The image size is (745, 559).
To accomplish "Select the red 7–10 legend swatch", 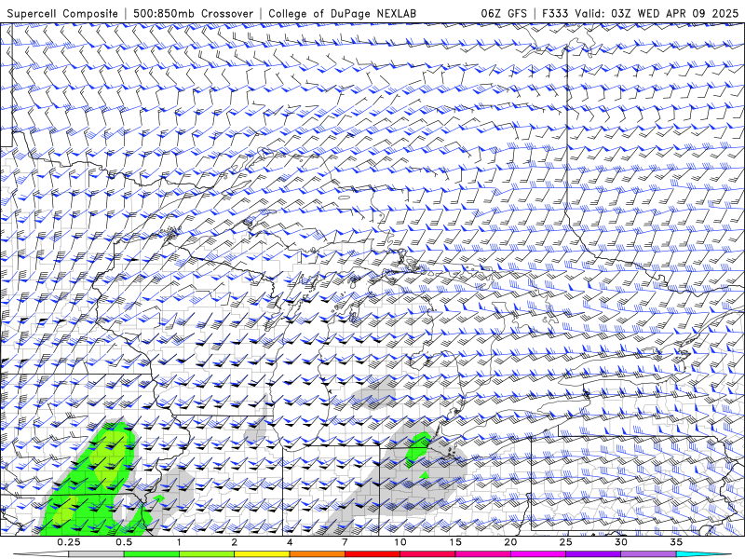I will [372, 554].
